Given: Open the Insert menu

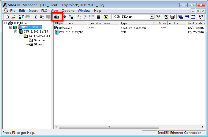Looking at the screenshot, I should (x=33, y=11).
